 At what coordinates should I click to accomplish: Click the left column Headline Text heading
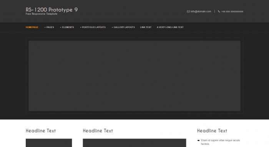coord(41,131)
